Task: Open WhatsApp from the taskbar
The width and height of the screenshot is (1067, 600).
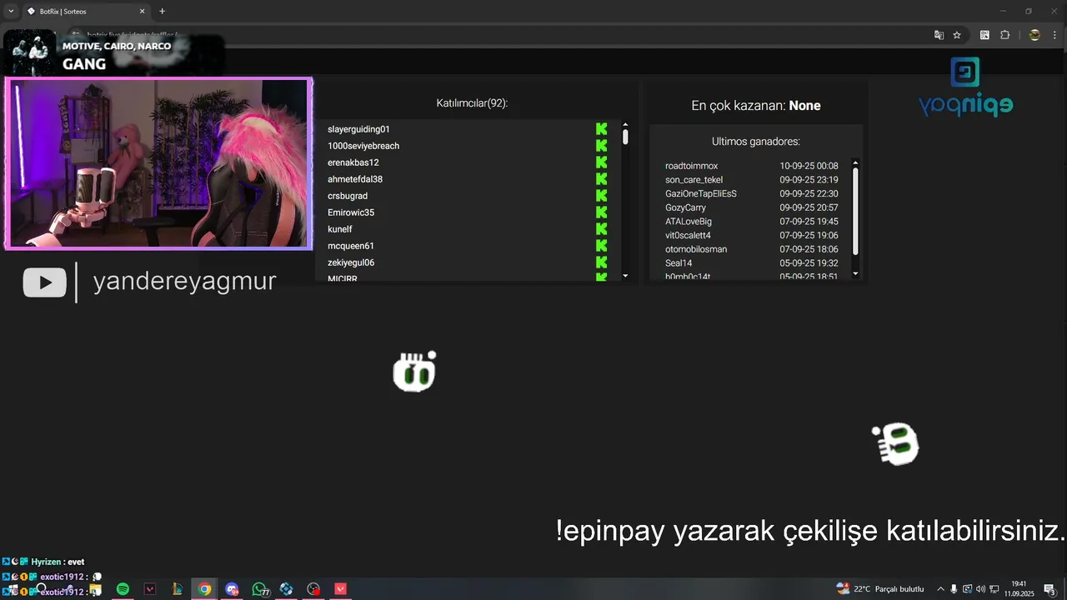Action: tap(260, 589)
